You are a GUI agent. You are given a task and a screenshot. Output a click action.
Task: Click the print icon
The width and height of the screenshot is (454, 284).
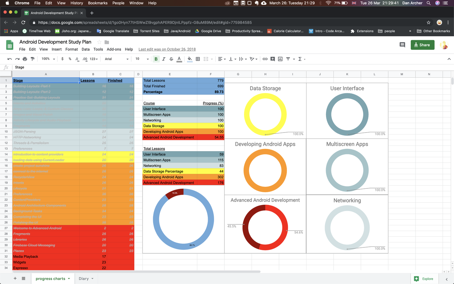[x=25, y=59]
